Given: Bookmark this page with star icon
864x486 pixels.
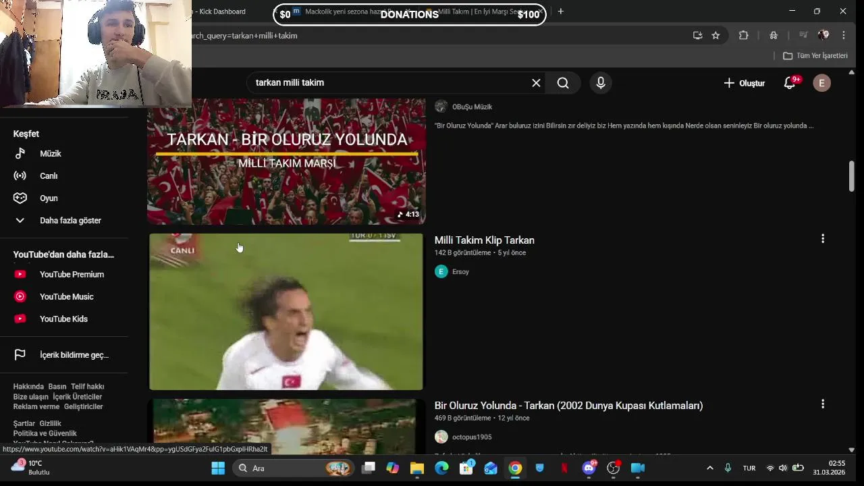Looking at the screenshot, I should tap(715, 36).
